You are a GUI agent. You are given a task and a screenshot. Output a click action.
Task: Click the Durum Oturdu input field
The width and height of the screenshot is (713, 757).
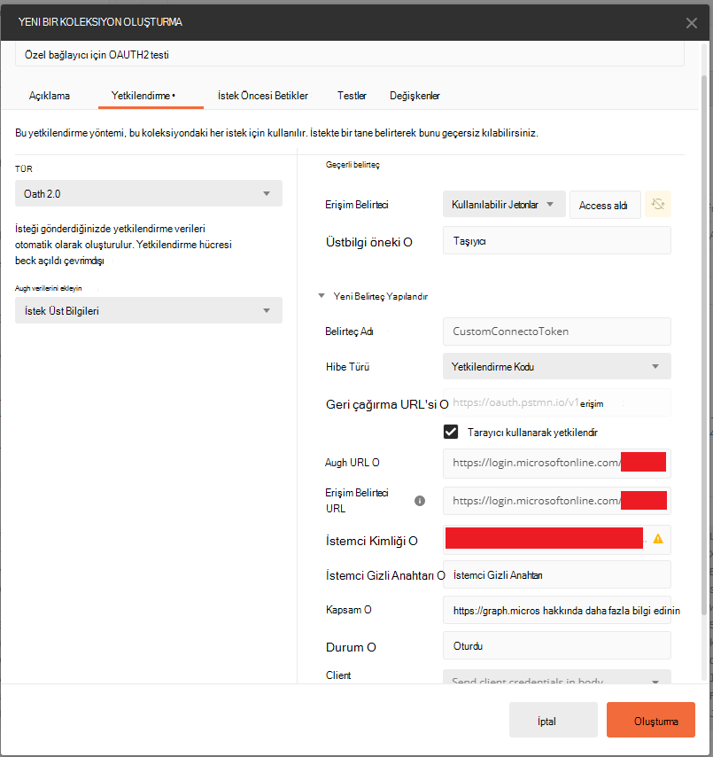tap(557, 645)
